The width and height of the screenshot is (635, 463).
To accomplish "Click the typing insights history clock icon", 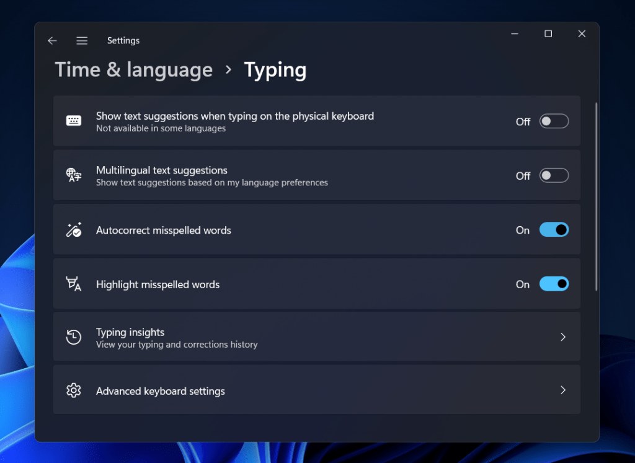I will [x=74, y=337].
